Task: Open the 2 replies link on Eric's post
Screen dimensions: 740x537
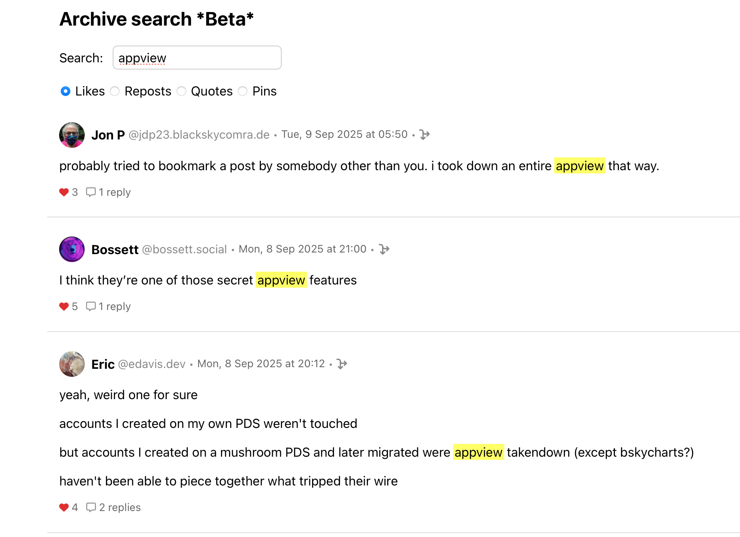Action: [x=119, y=507]
